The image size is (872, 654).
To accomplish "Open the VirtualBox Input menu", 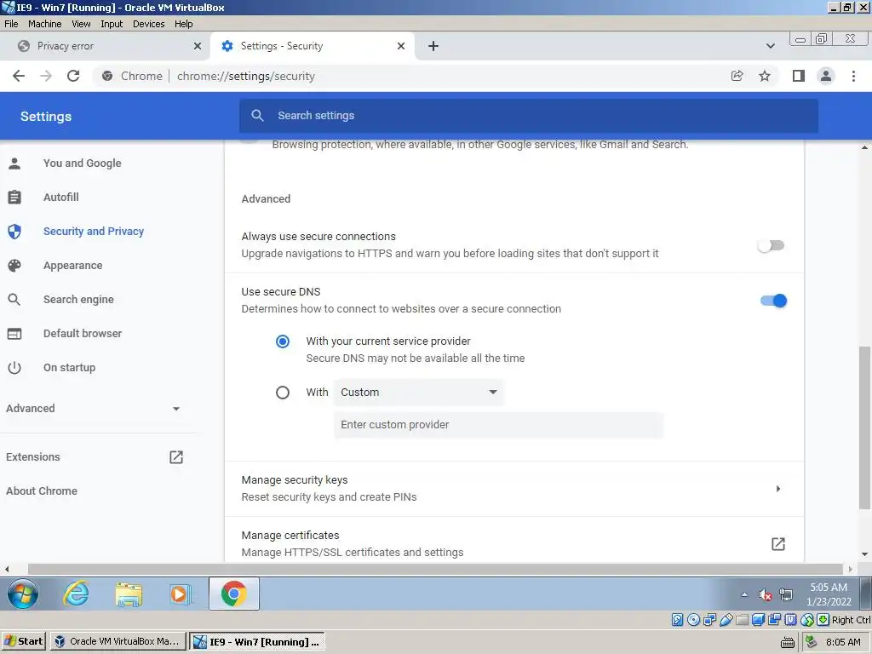I will 112,24.
